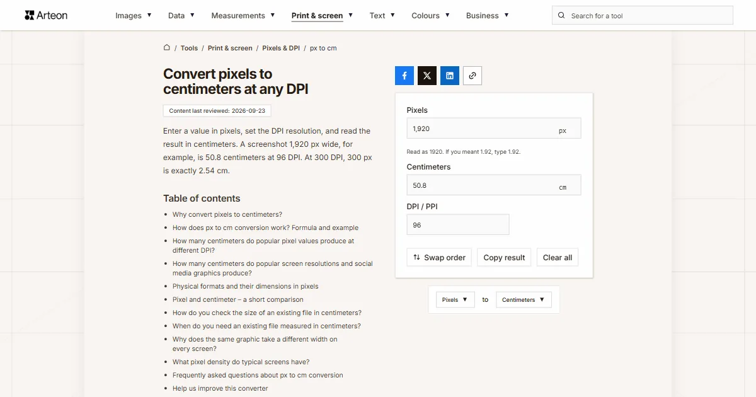Jump to popular pixel values at different DPI
Viewport: 756px width, 397px height.
263,246
